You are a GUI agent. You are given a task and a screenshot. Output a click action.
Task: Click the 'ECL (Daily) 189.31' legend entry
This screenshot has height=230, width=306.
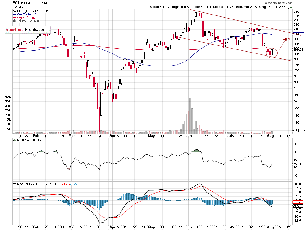(x=33, y=11)
